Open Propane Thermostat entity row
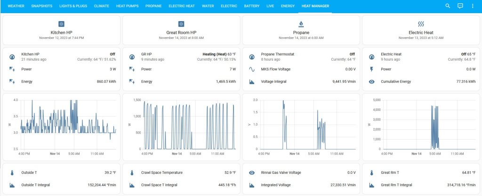 click(301, 57)
